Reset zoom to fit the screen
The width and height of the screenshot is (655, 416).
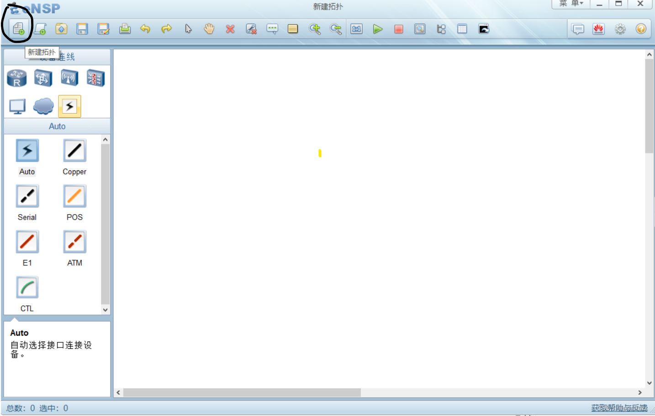pyautogui.click(x=357, y=29)
